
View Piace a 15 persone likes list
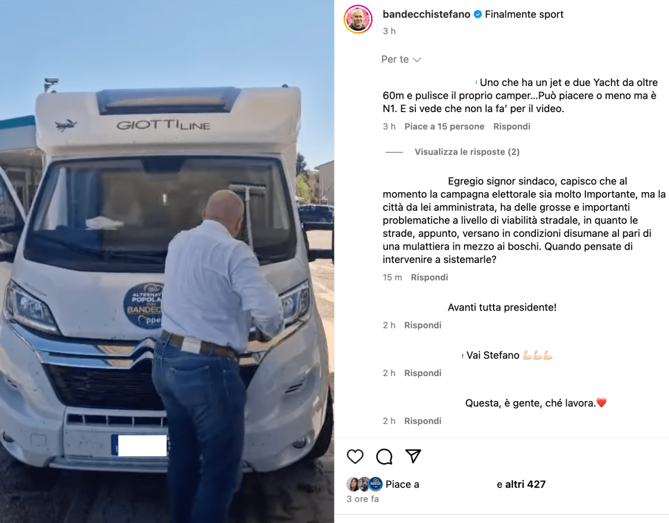(x=444, y=127)
